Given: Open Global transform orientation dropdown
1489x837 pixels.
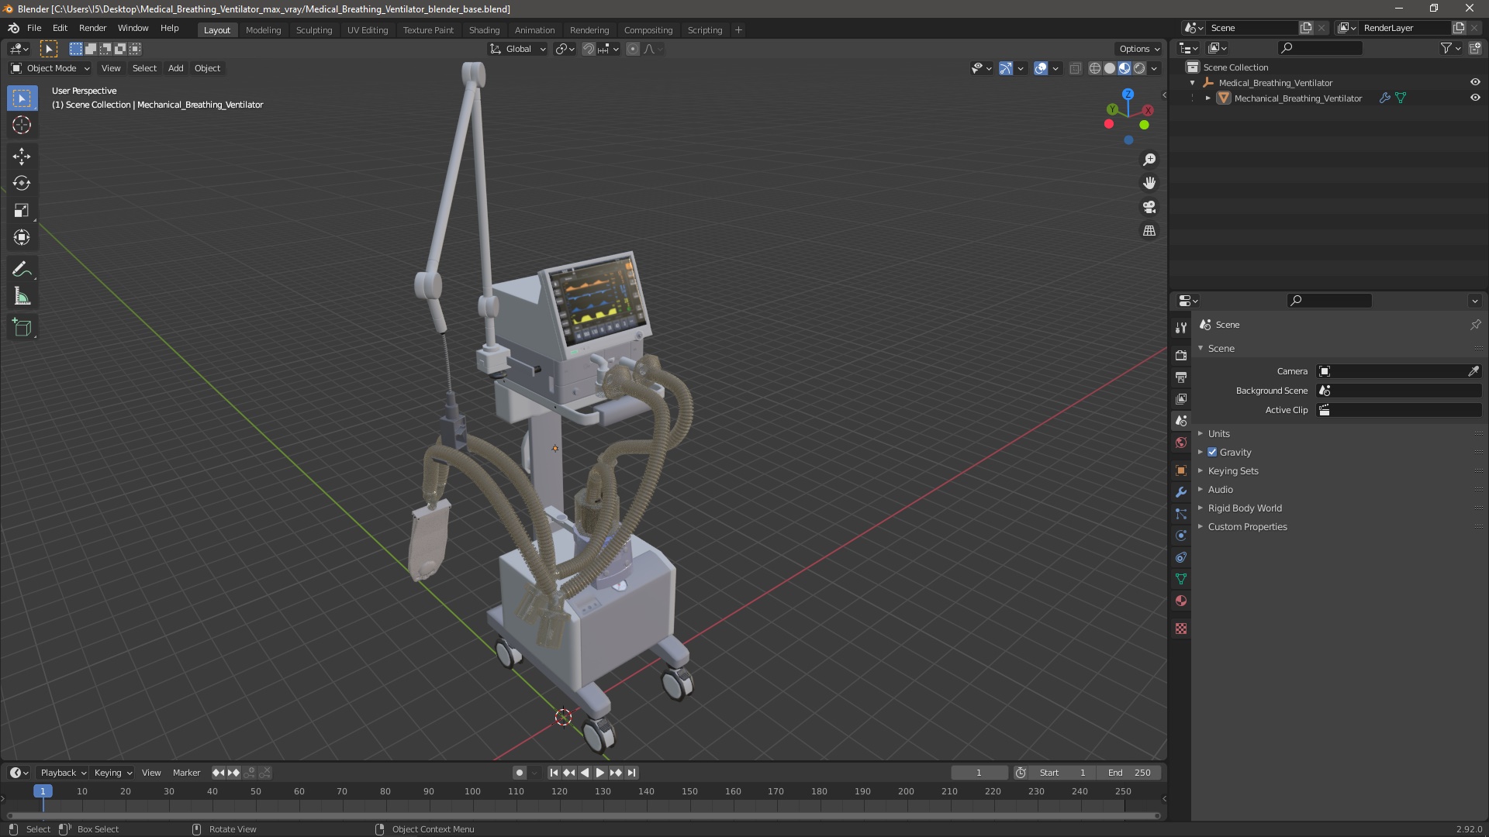Looking at the screenshot, I should point(517,49).
